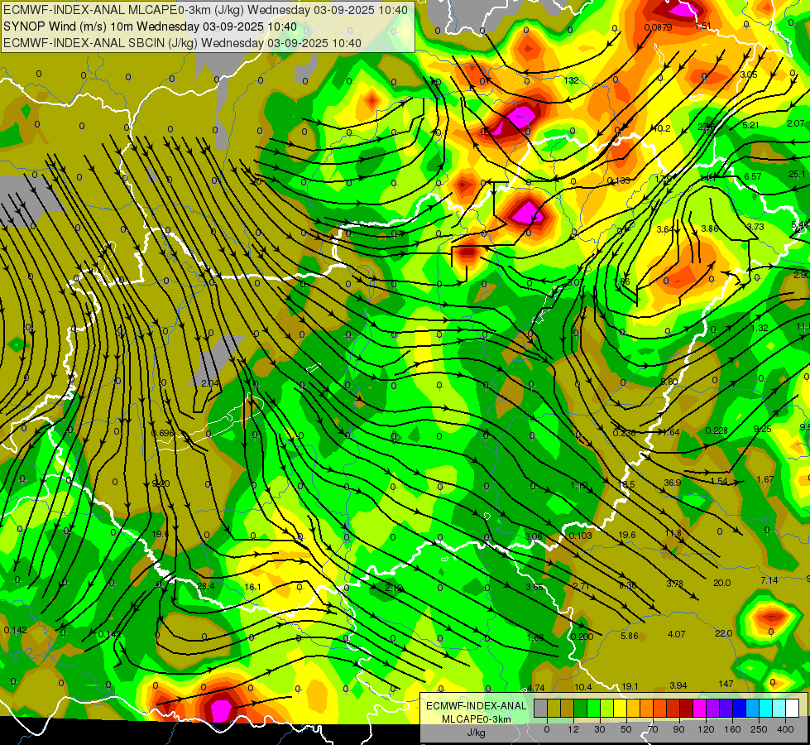Click the legend scale label 30
This screenshot has width=810, height=745.
point(600,729)
